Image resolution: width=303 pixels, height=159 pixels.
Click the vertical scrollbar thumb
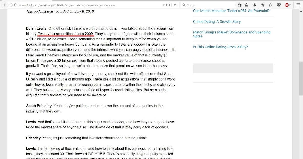(x=301, y=78)
